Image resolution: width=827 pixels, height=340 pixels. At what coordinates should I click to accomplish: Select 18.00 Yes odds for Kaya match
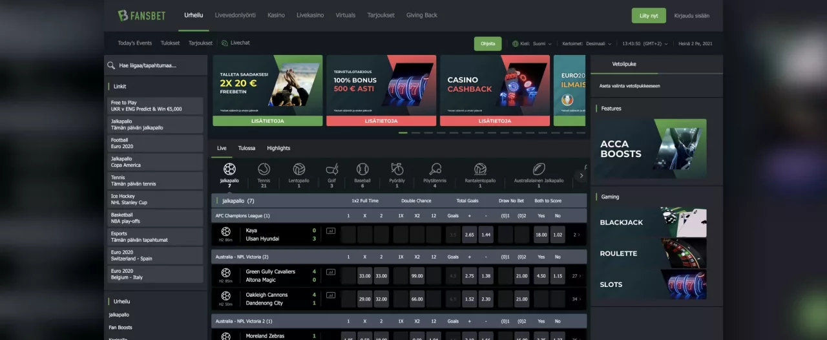[541, 235]
